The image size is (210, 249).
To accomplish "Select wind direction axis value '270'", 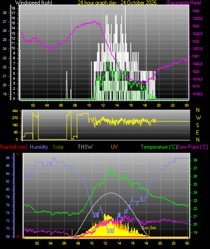I will [15, 118].
